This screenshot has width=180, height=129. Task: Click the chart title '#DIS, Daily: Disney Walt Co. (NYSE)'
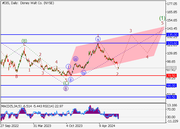28,3
